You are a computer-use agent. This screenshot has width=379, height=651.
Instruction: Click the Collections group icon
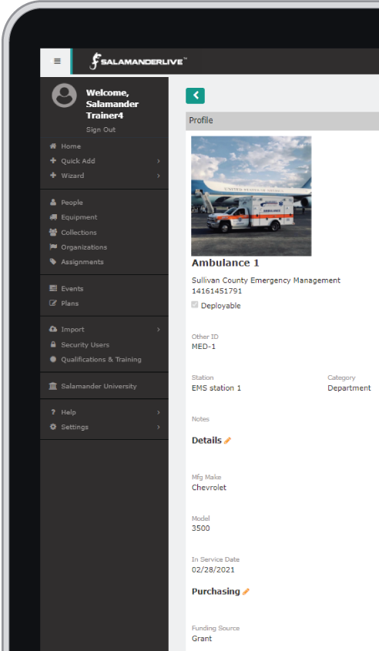click(x=52, y=232)
